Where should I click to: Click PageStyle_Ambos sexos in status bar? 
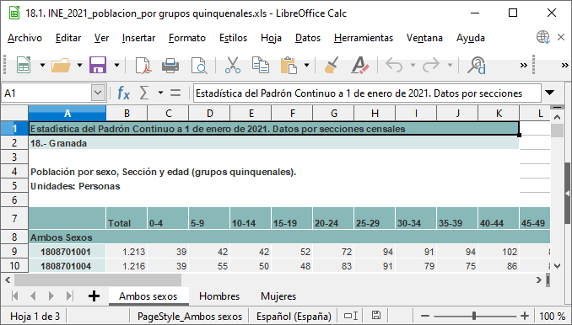(189, 316)
